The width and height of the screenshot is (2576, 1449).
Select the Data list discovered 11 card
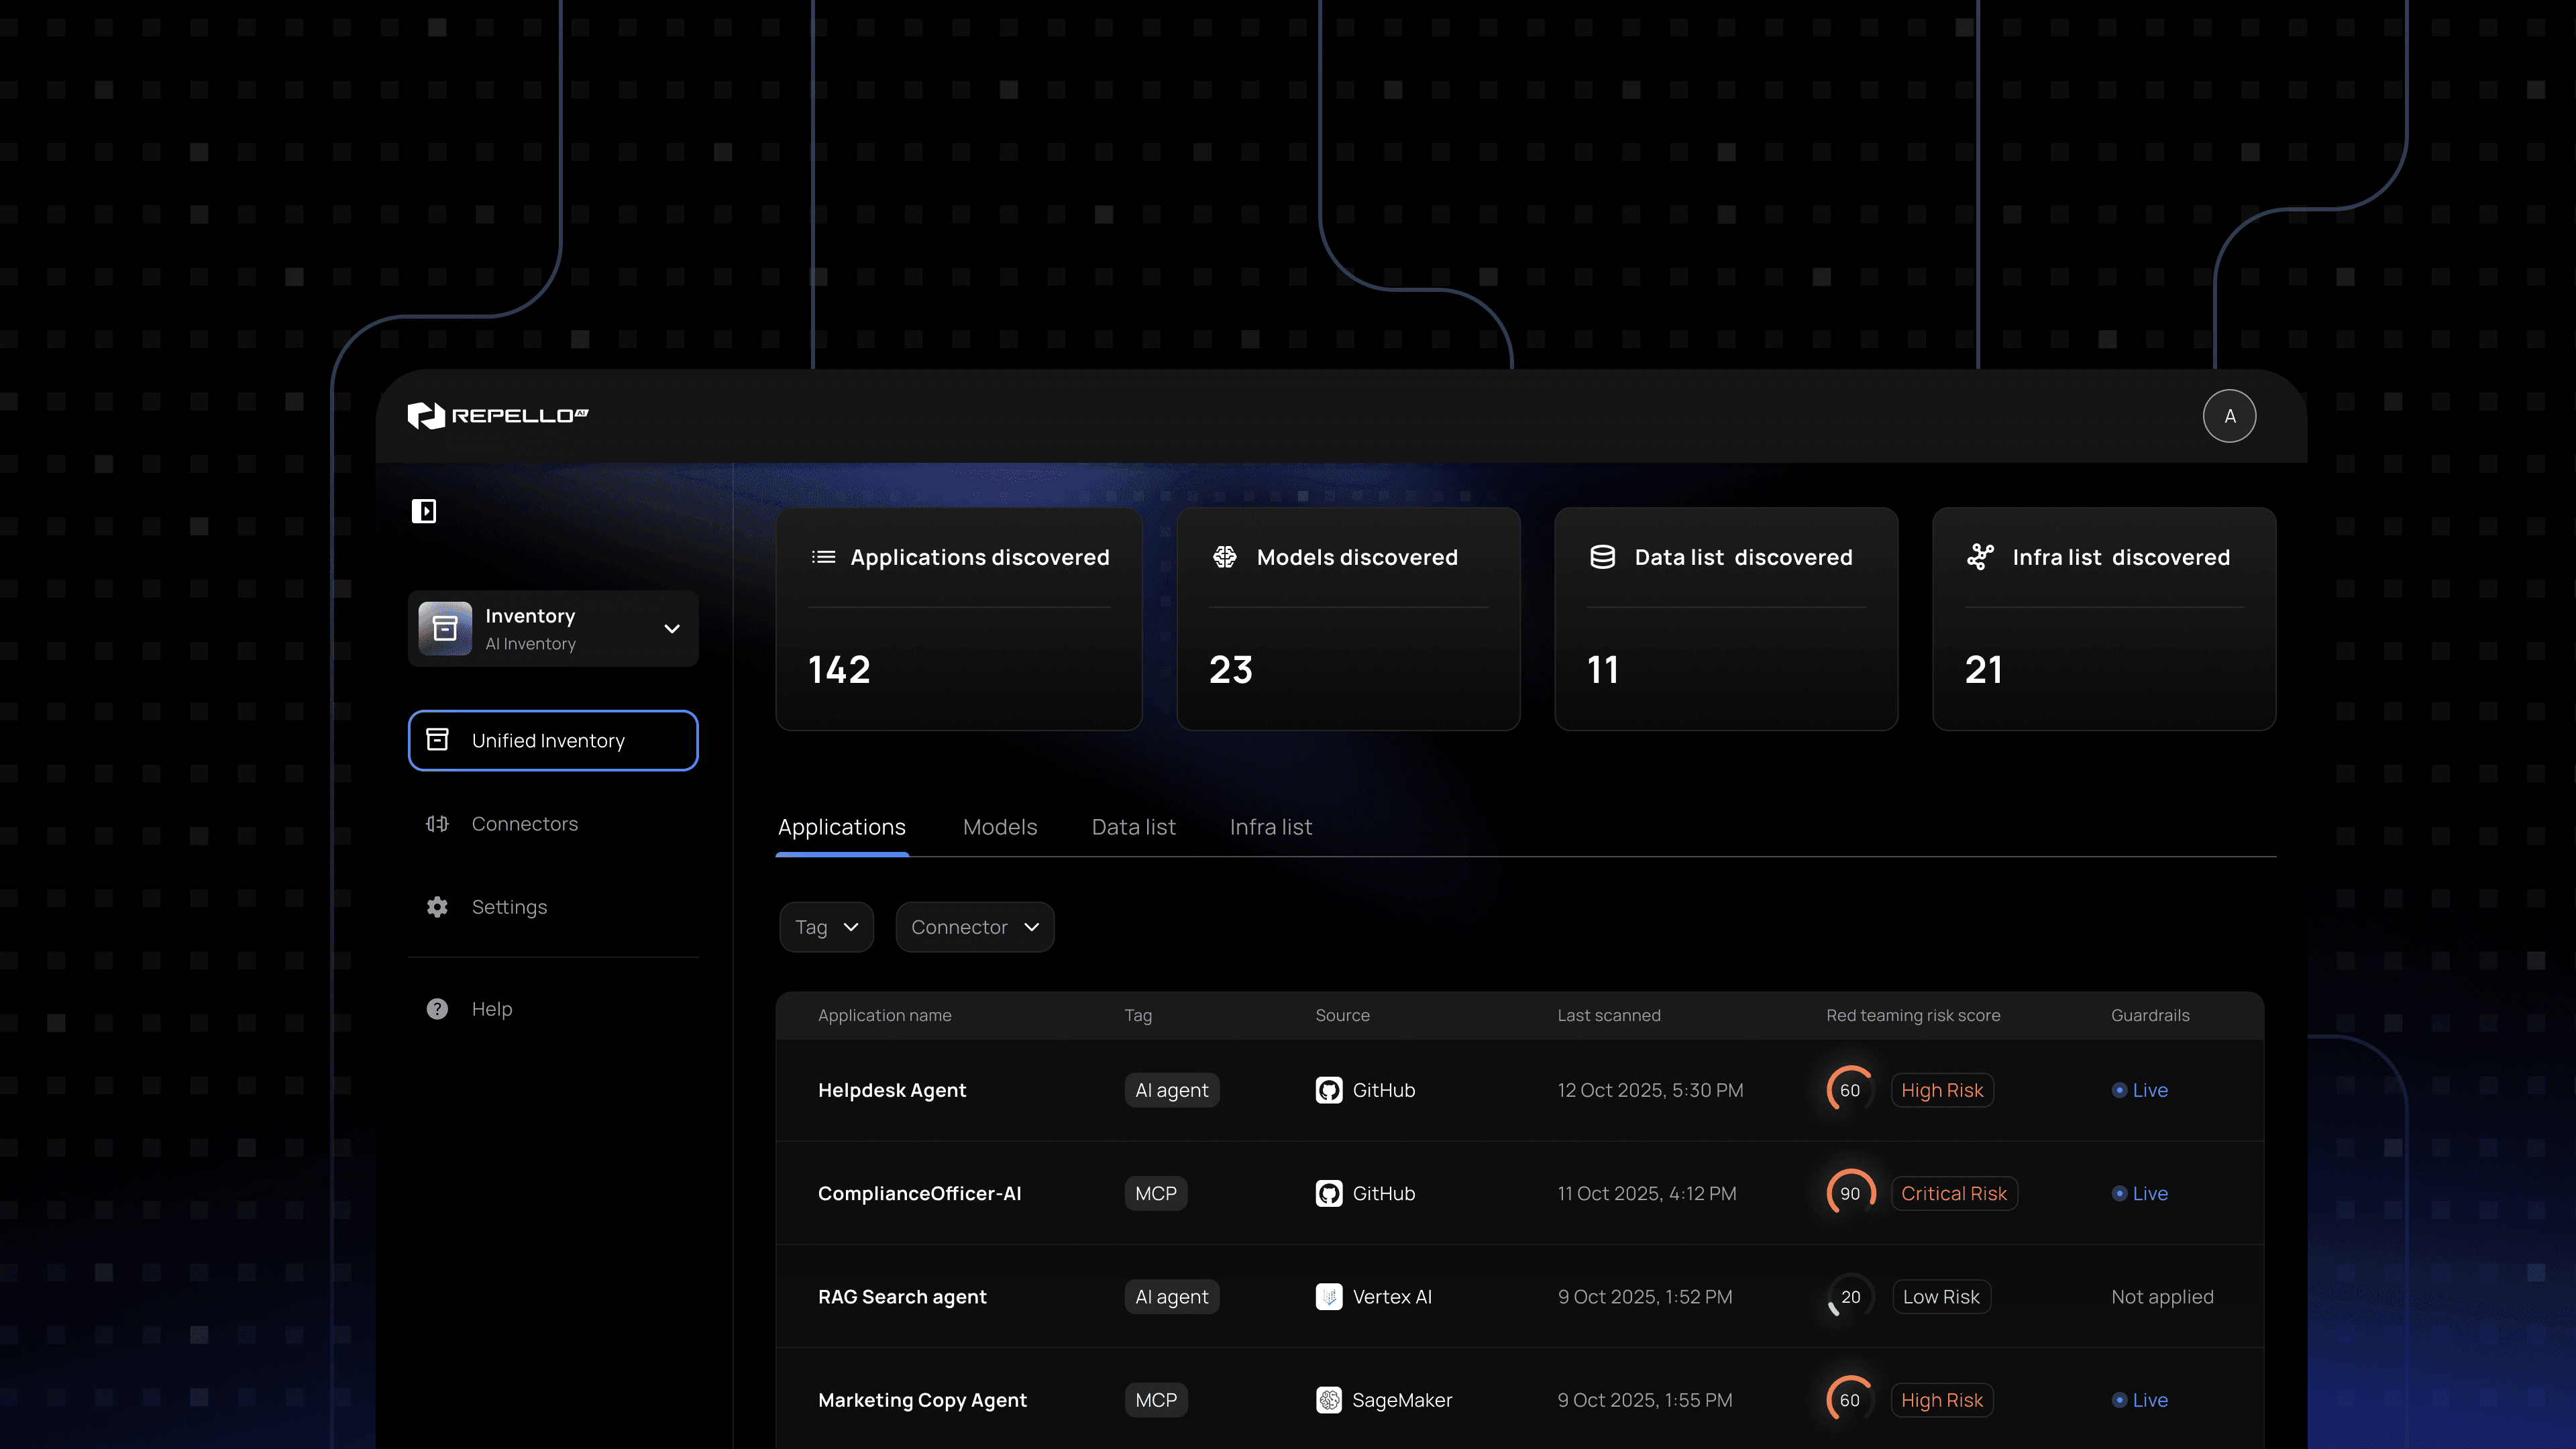(x=1726, y=619)
